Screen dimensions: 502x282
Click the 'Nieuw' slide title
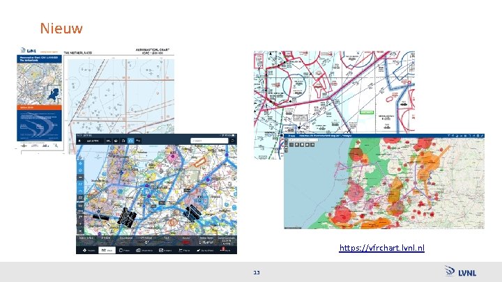[x=61, y=29]
